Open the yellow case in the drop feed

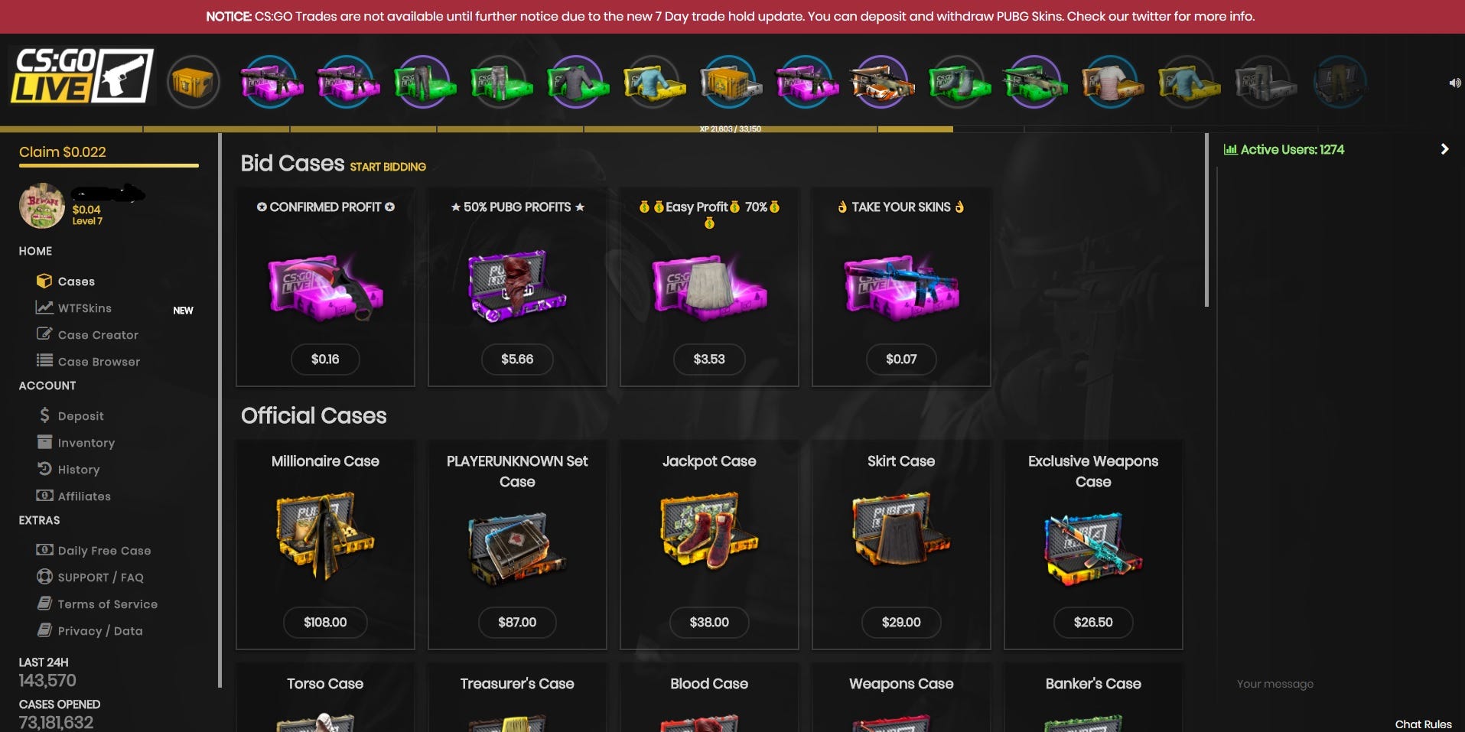coord(193,81)
